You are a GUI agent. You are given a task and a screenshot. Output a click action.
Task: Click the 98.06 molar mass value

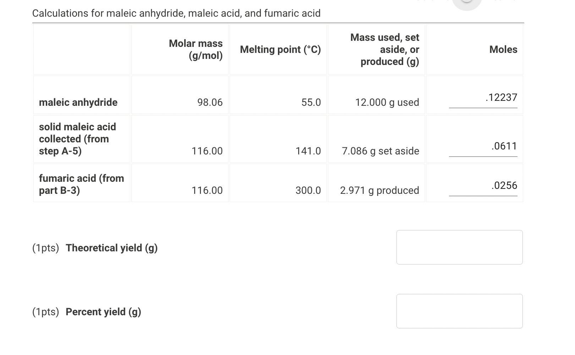(210, 102)
